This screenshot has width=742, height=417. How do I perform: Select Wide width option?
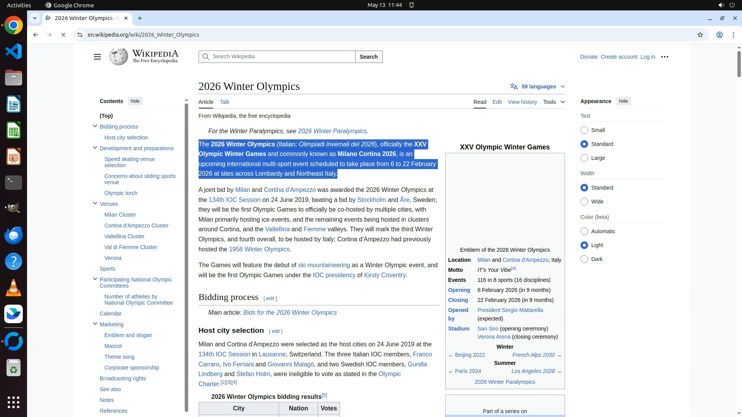pyautogui.click(x=584, y=202)
